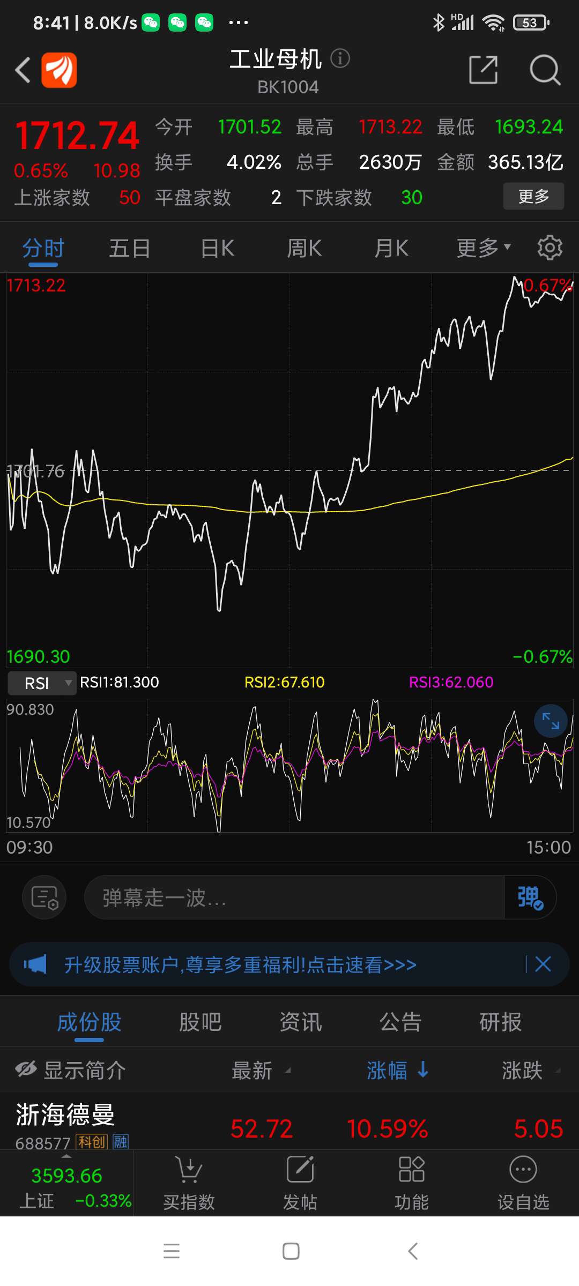Open the 公告 tab
The image size is (579, 1286).
400,1022
